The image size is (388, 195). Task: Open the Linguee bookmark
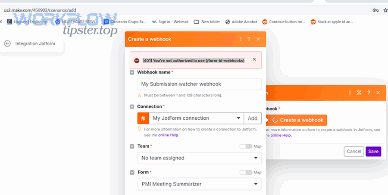pos(28,22)
